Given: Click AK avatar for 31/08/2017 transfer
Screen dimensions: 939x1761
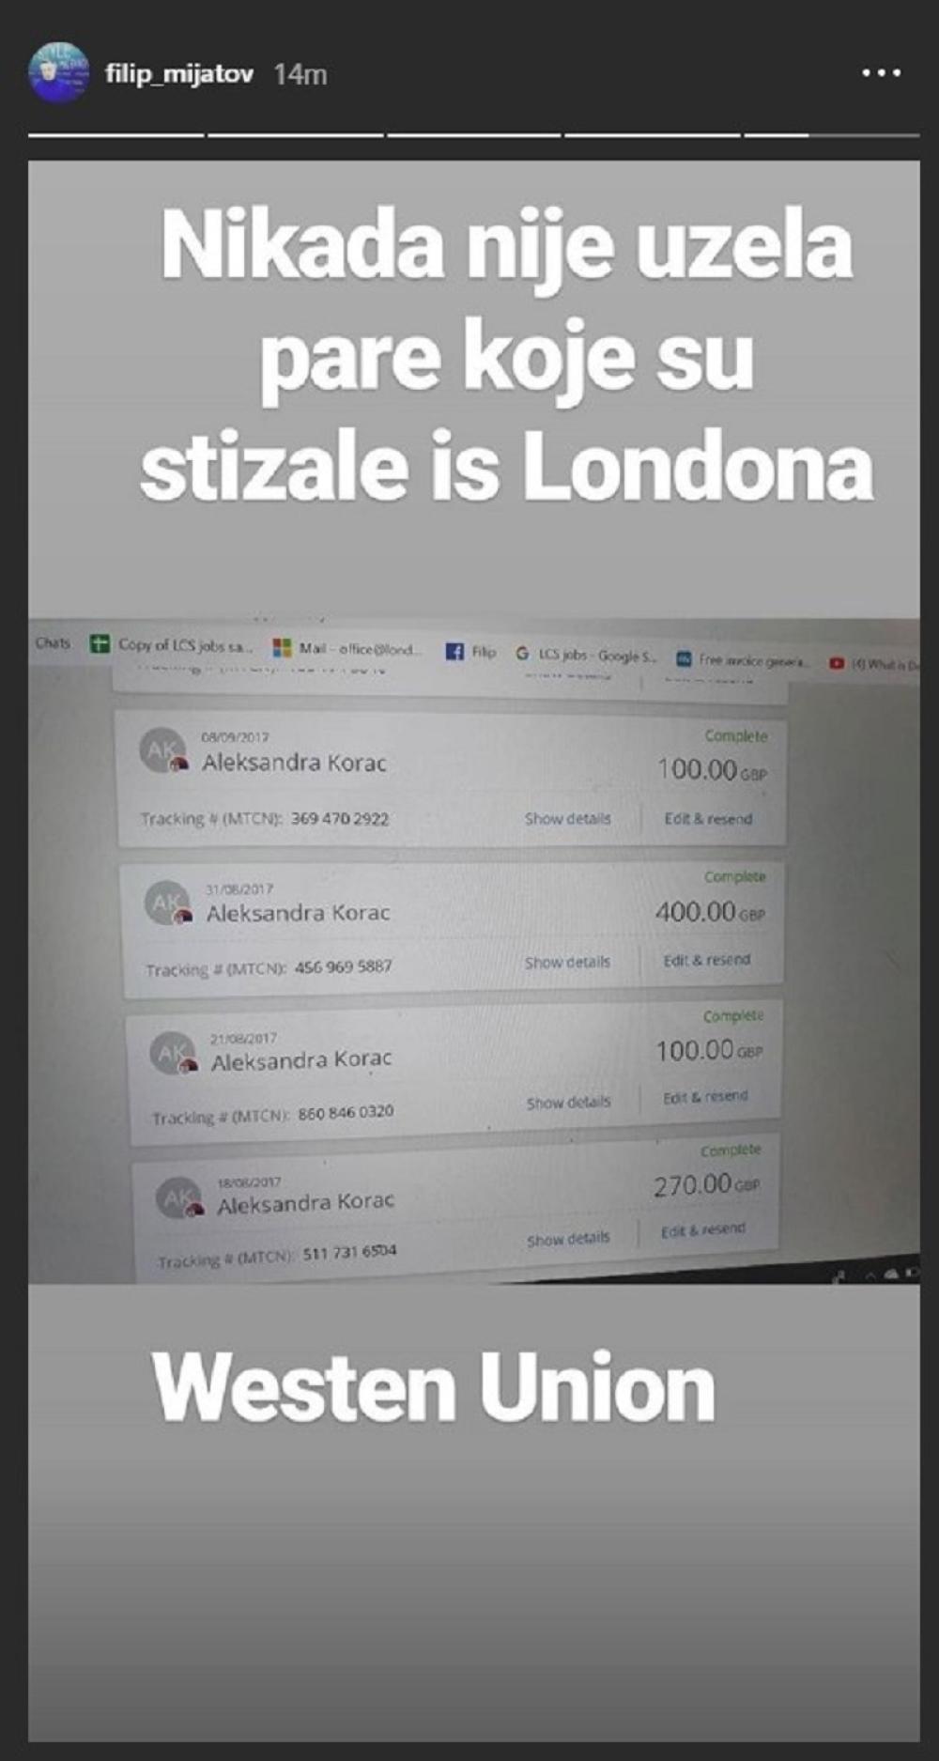Looking at the screenshot, I should tap(168, 903).
